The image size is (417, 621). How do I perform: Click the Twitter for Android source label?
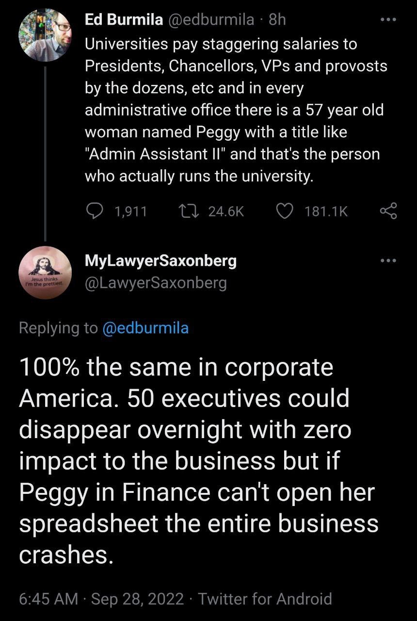pyautogui.click(x=265, y=598)
